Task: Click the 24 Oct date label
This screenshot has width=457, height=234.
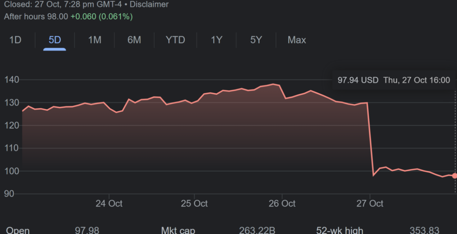Action: tap(109, 204)
